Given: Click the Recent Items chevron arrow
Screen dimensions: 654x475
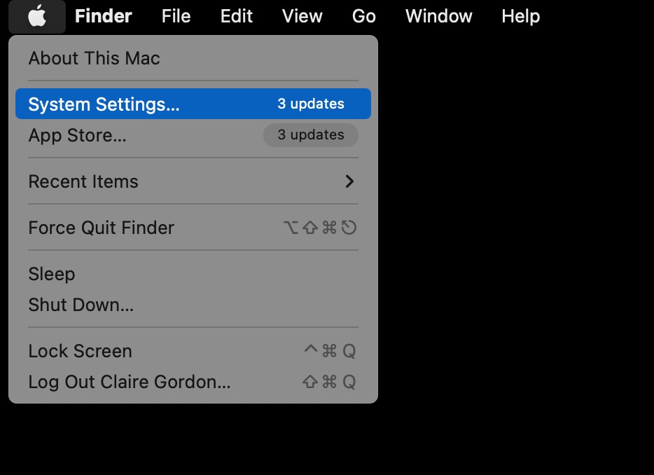Looking at the screenshot, I should pos(349,181).
